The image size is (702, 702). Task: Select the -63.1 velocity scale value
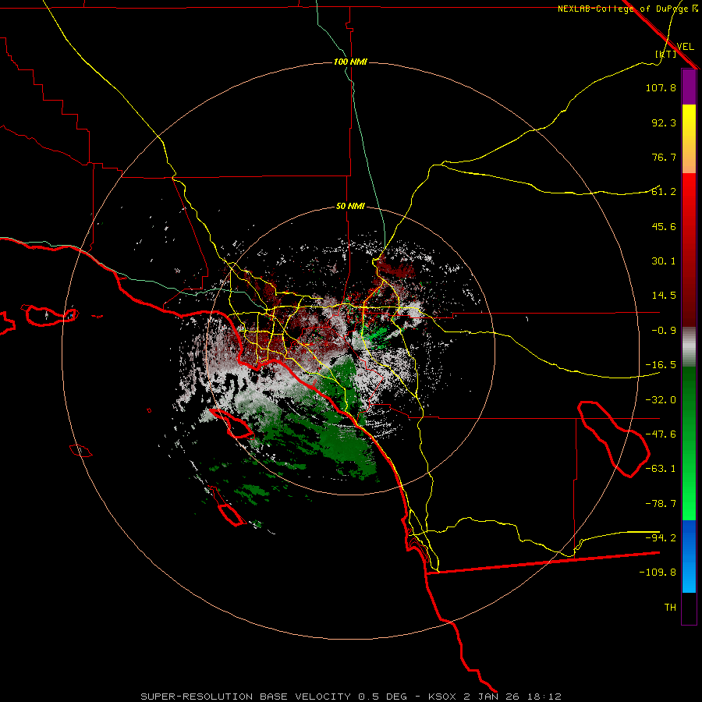pos(661,469)
